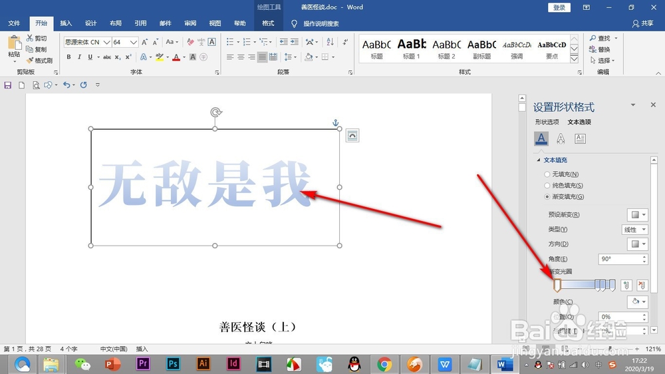Select the leftmost gradient stop
Image resolution: width=665 pixels, height=374 pixels.
(557, 285)
